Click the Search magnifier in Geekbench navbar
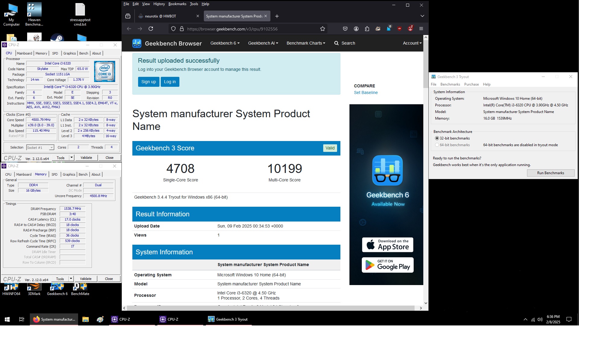 click(x=336, y=43)
